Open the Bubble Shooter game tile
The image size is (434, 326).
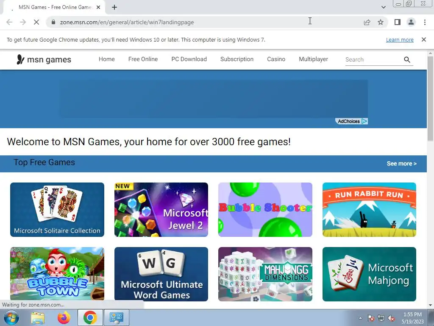pyautogui.click(x=265, y=210)
